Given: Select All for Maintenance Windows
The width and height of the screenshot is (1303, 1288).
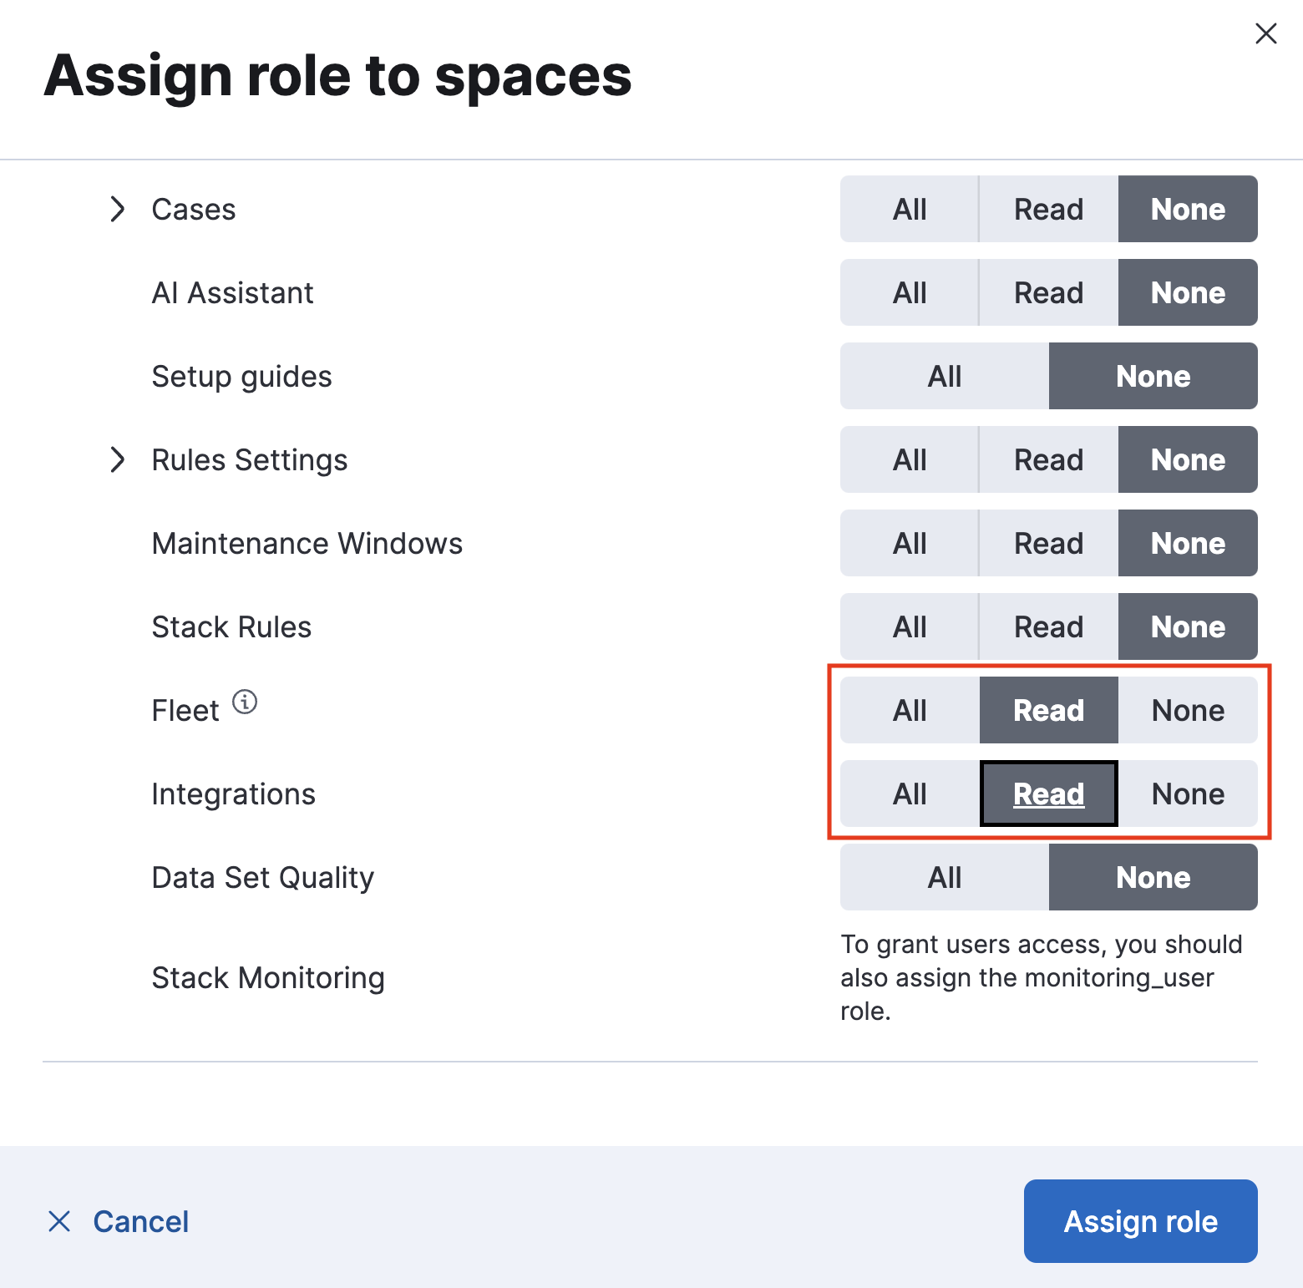Looking at the screenshot, I should [910, 544].
